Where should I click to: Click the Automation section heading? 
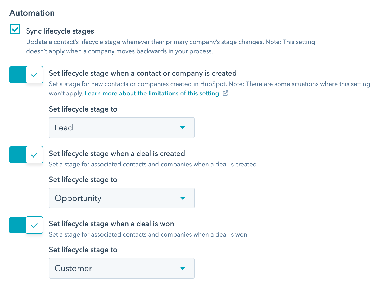pyautogui.click(x=32, y=12)
